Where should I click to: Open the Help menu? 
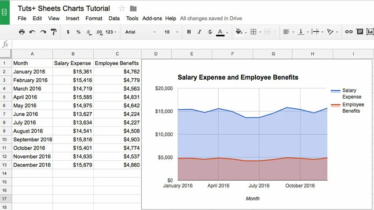coord(171,18)
